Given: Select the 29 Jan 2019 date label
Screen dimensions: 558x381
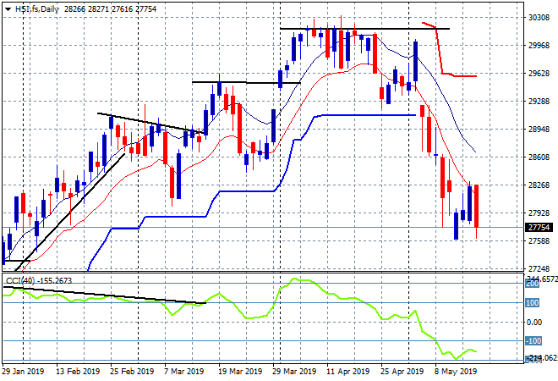Looking at the screenshot, I should click(23, 372).
